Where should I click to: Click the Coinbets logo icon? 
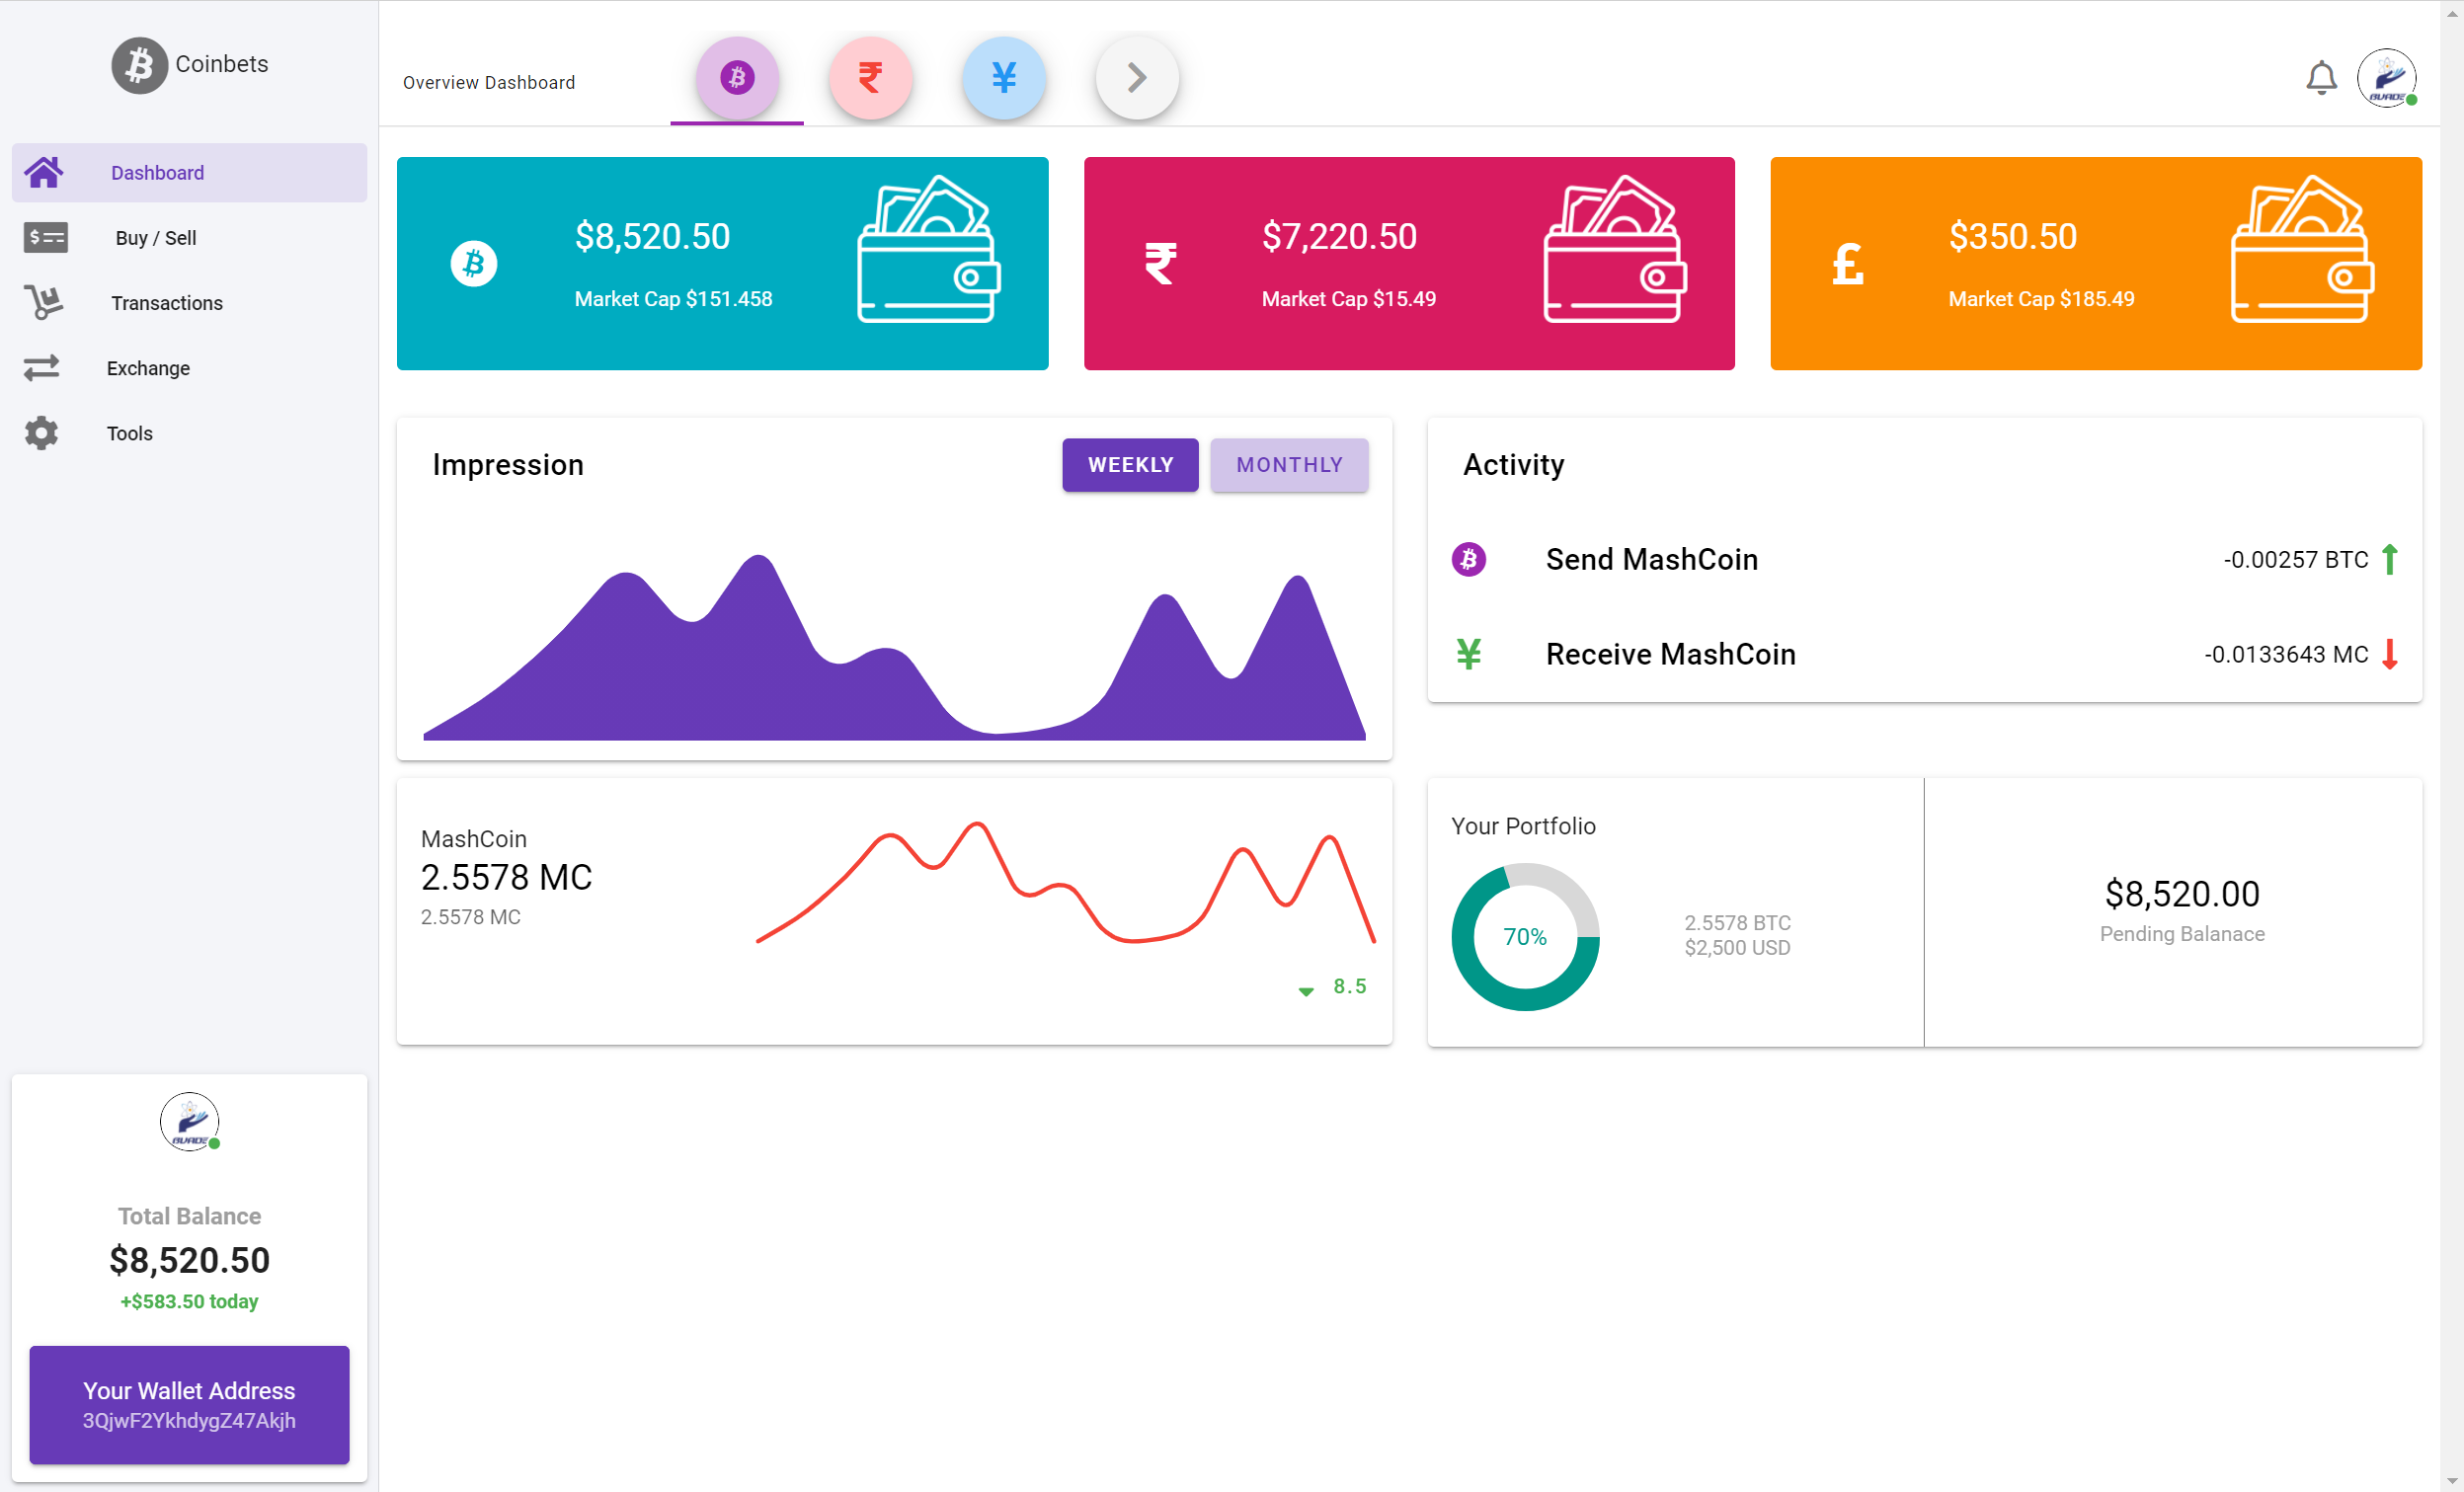139,65
